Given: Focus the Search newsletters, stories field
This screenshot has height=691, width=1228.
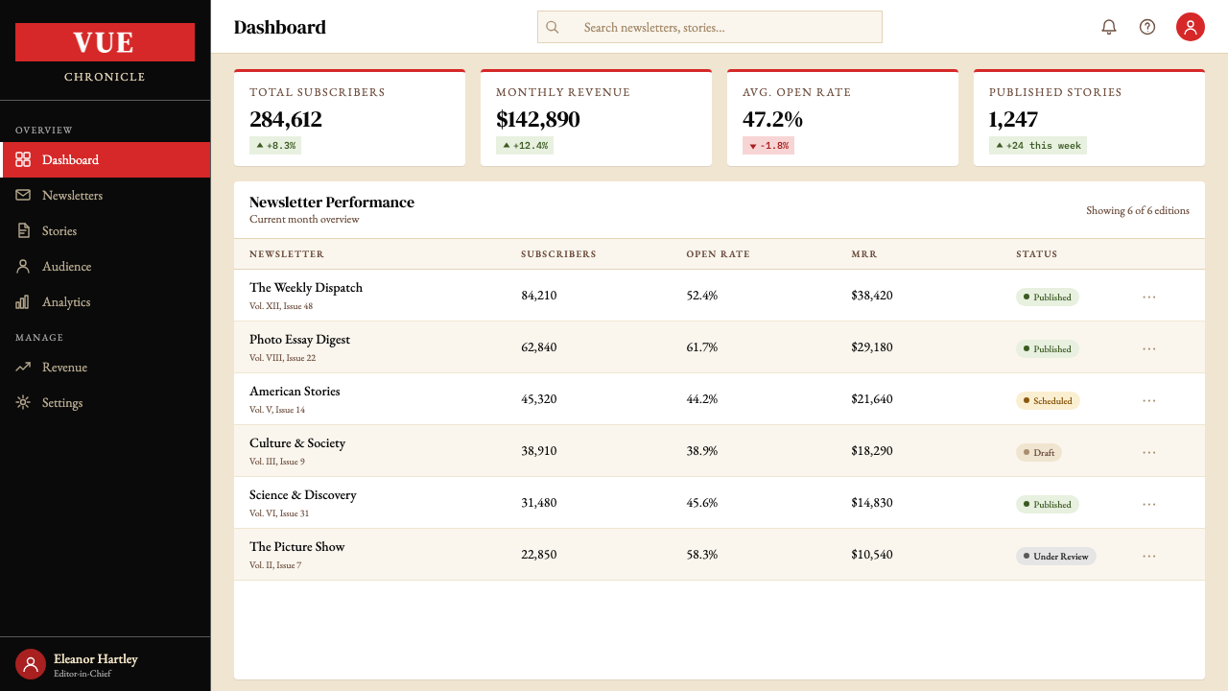Looking at the screenshot, I should tap(710, 27).
